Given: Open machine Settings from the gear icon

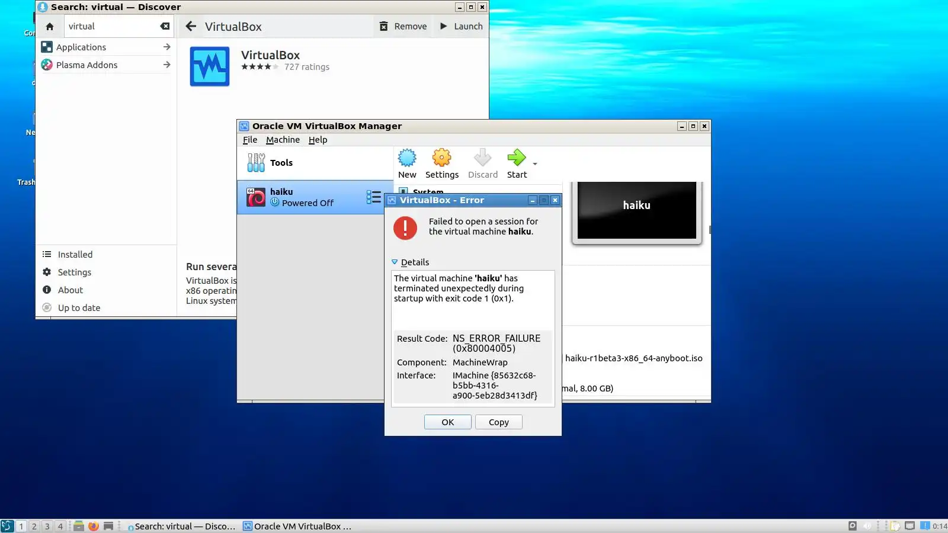Looking at the screenshot, I should (441, 158).
